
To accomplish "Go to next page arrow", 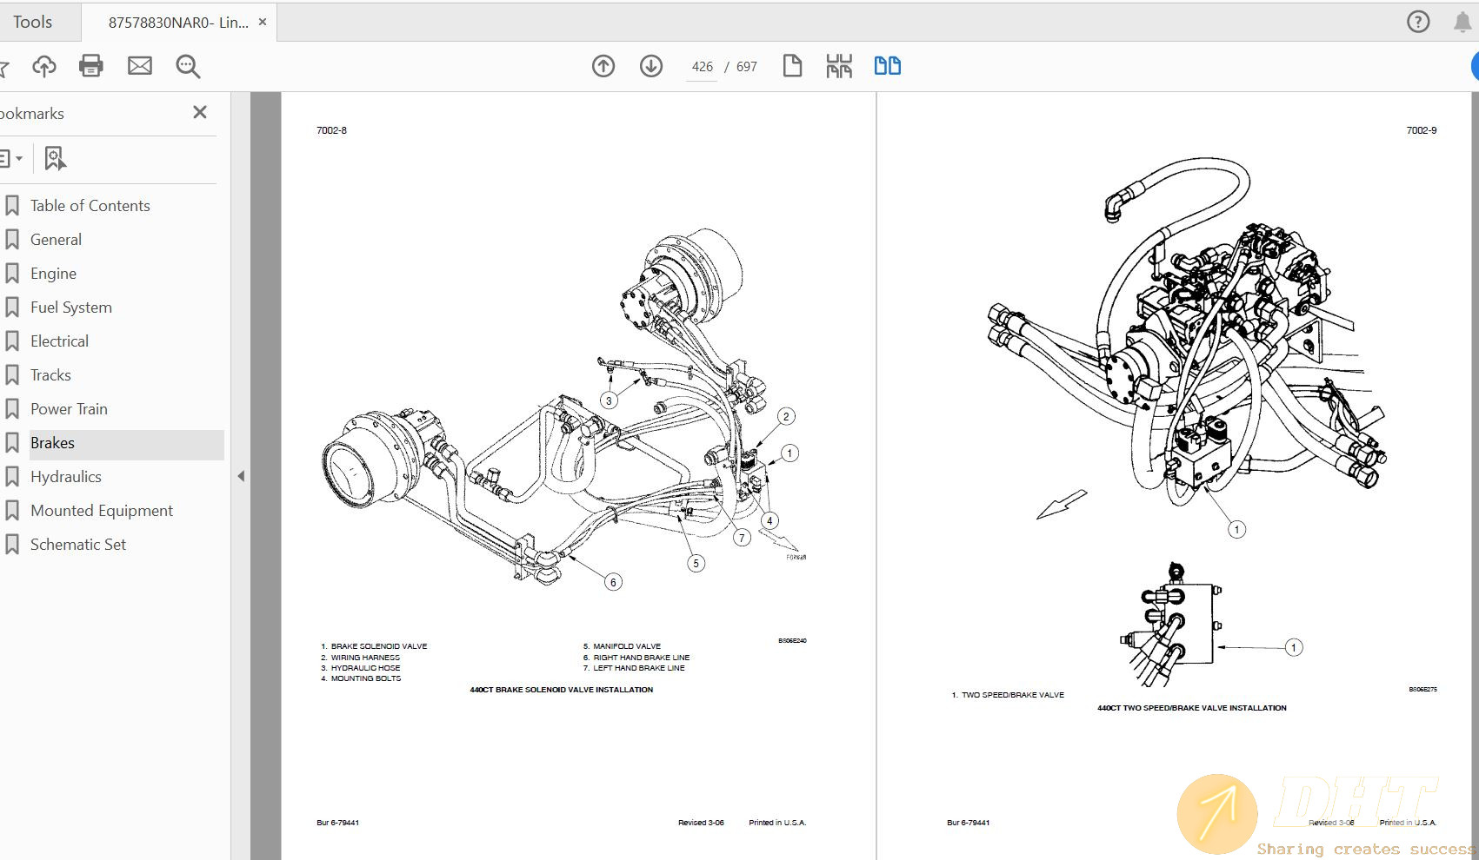I will tap(651, 66).
